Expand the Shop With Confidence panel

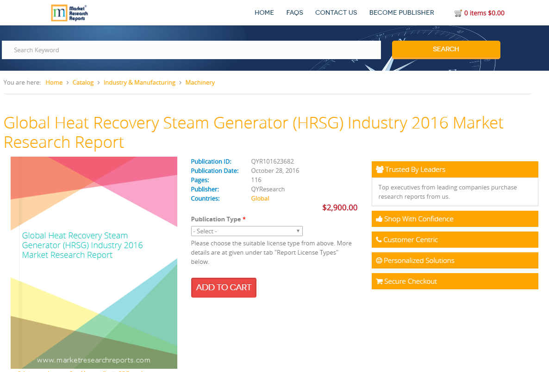point(455,219)
